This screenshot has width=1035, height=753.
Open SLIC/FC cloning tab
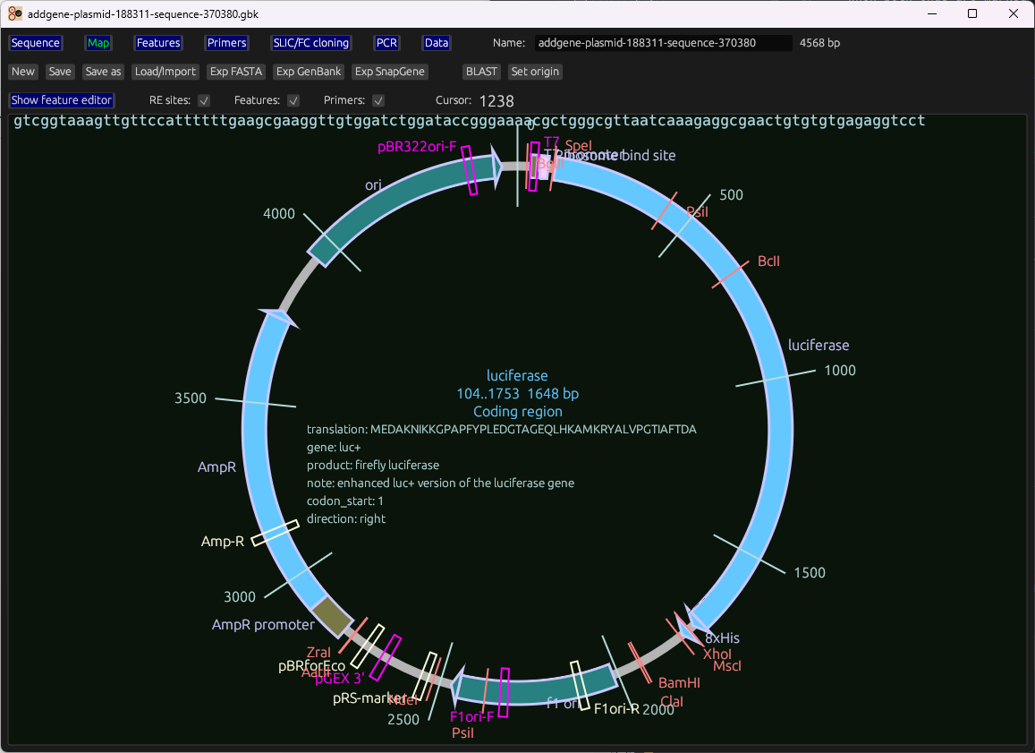pos(311,43)
